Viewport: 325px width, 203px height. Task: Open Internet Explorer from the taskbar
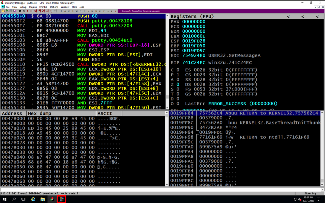click(33, 199)
